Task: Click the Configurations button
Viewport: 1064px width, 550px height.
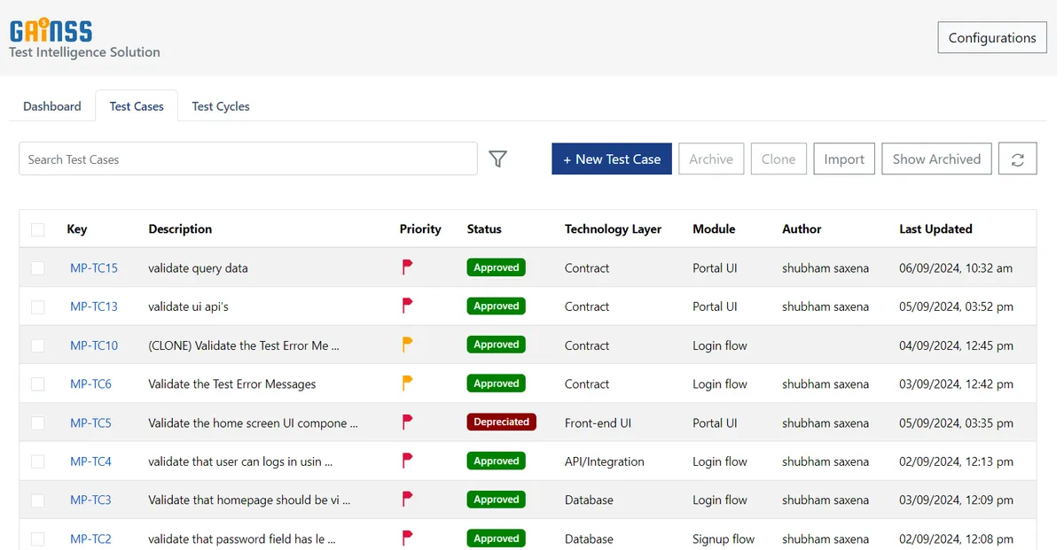Action: [992, 37]
